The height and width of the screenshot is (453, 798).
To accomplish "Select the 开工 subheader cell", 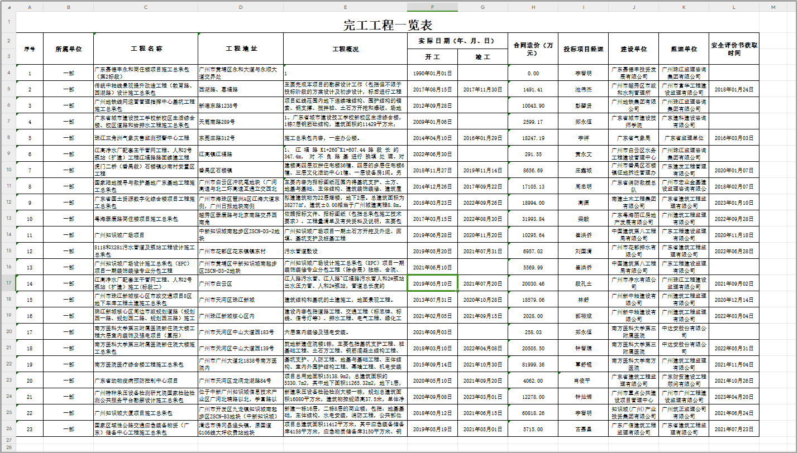I will [x=432, y=57].
